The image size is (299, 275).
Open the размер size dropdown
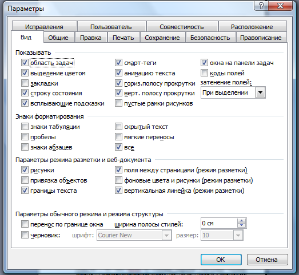click(238, 236)
